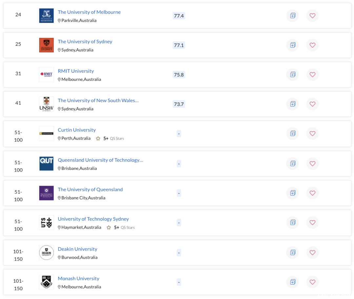
Task: Toggle heart for Queensland University of Technology
Action: [x=312, y=163]
